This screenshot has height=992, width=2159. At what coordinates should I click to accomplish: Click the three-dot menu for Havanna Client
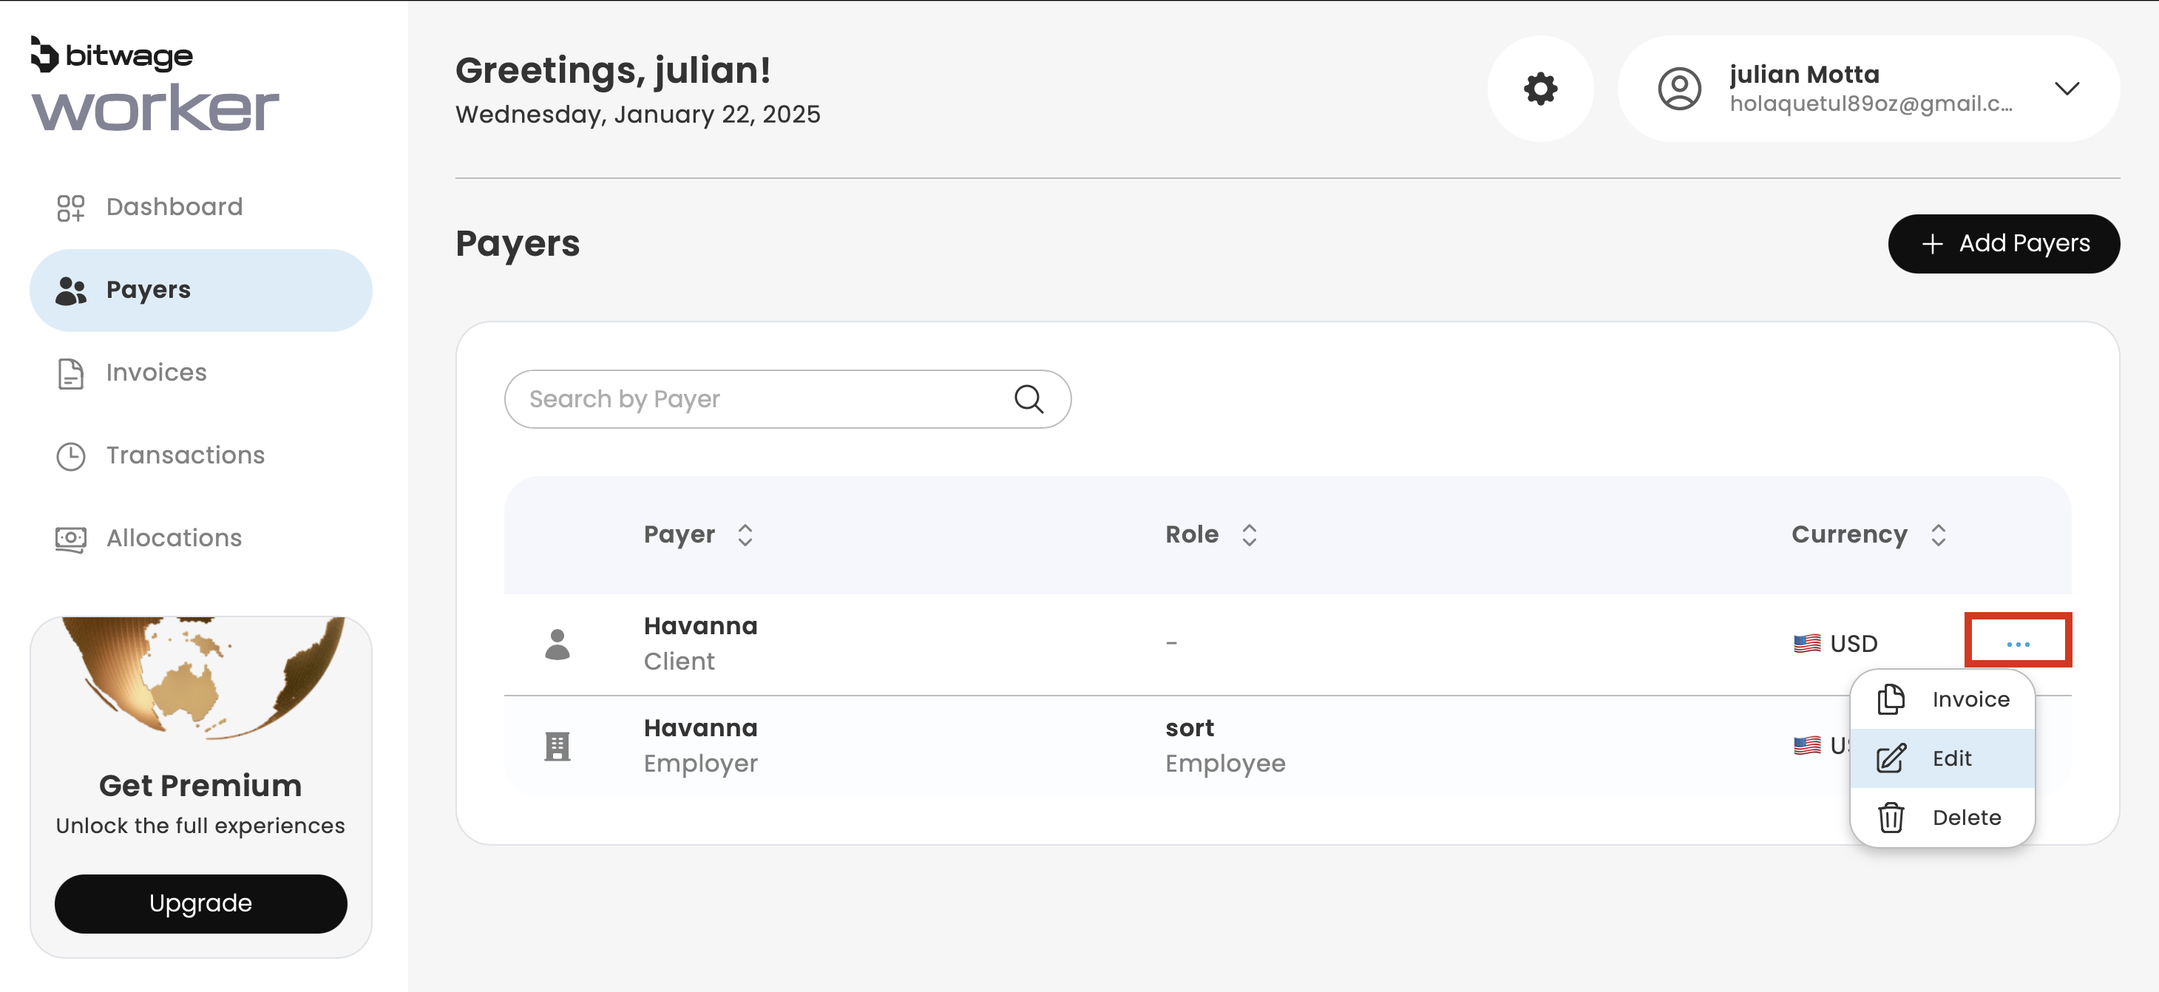click(2017, 642)
